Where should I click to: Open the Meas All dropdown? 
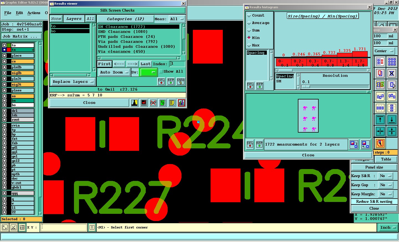coord(177,19)
